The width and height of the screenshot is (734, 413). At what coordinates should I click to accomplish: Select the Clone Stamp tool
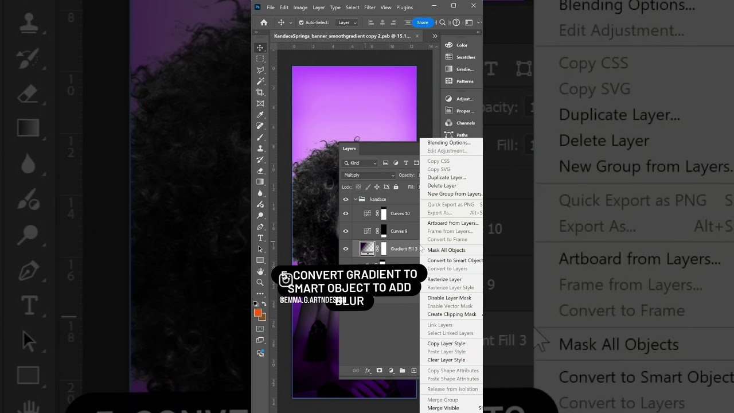260,149
